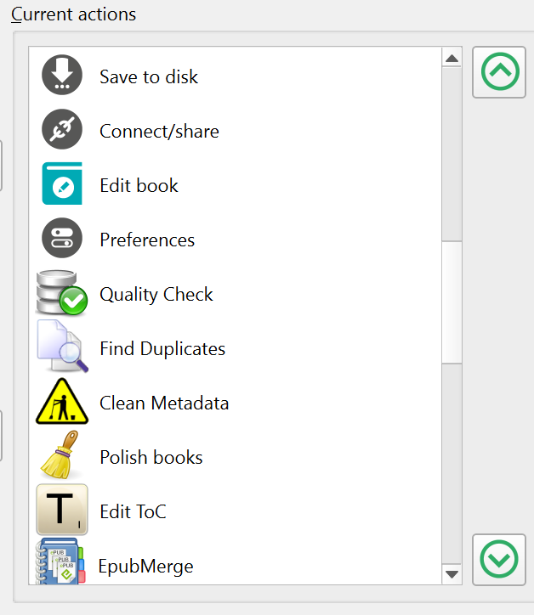The height and width of the screenshot is (615, 534).
Task: Choose the Quality Check list entry
Action: click(156, 294)
